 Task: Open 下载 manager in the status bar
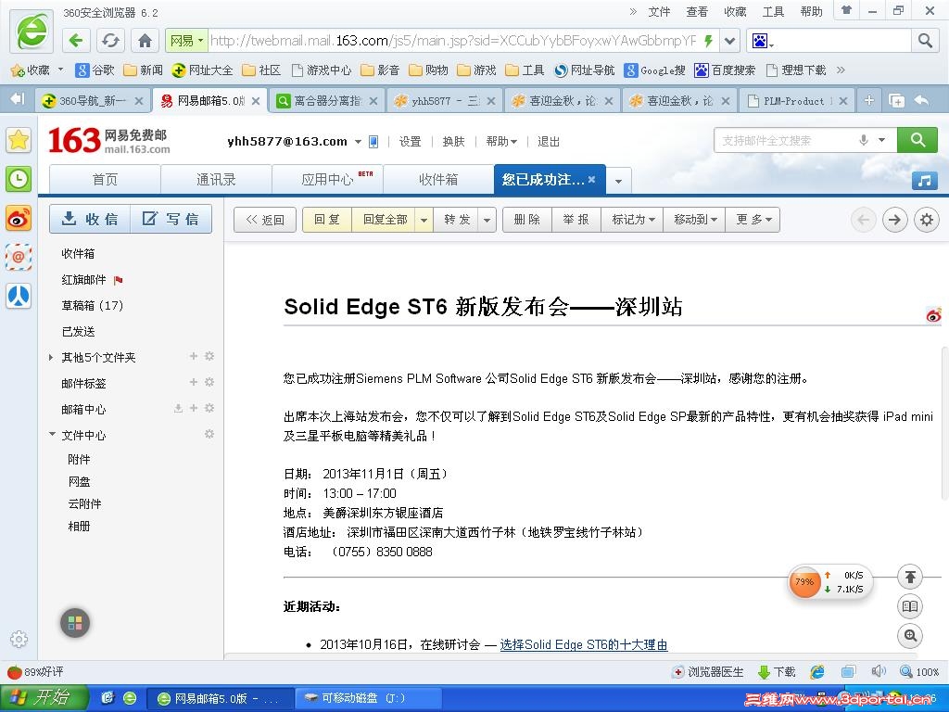tap(778, 672)
